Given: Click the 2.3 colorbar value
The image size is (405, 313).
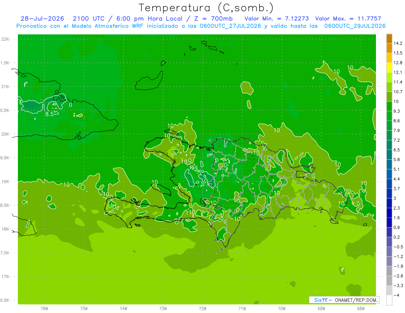Looking at the screenshot, I should click(397, 208).
